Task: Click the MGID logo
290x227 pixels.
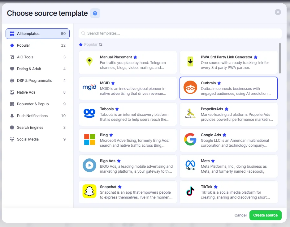Action: click(x=89, y=87)
